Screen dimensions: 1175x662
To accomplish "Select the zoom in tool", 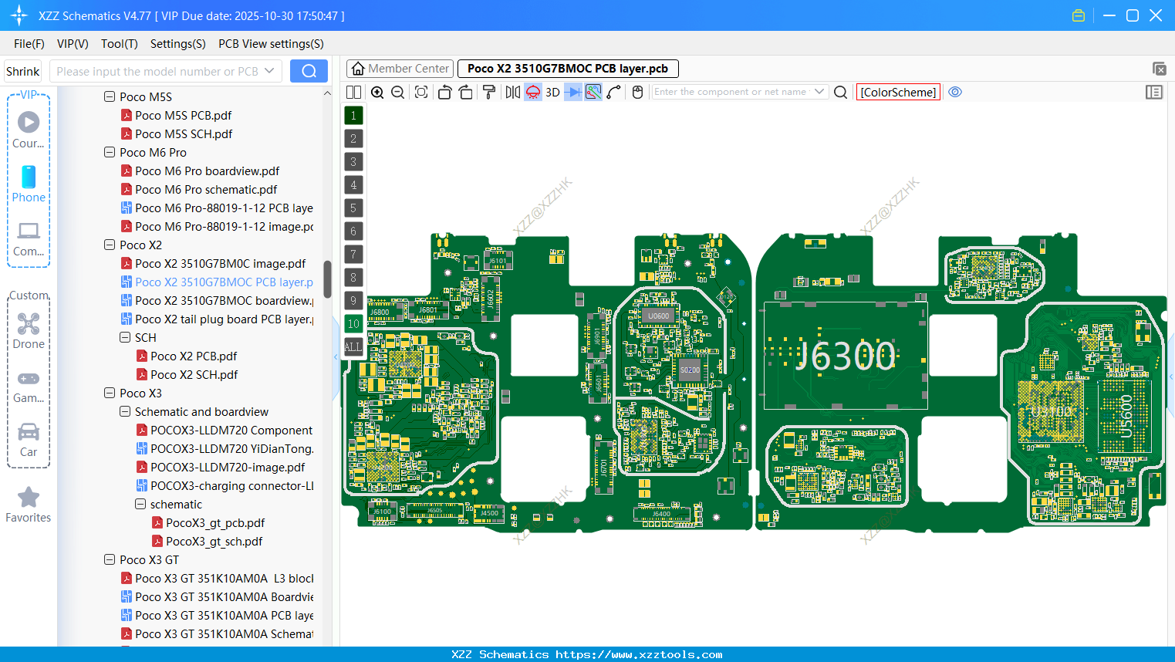I will click(377, 91).
